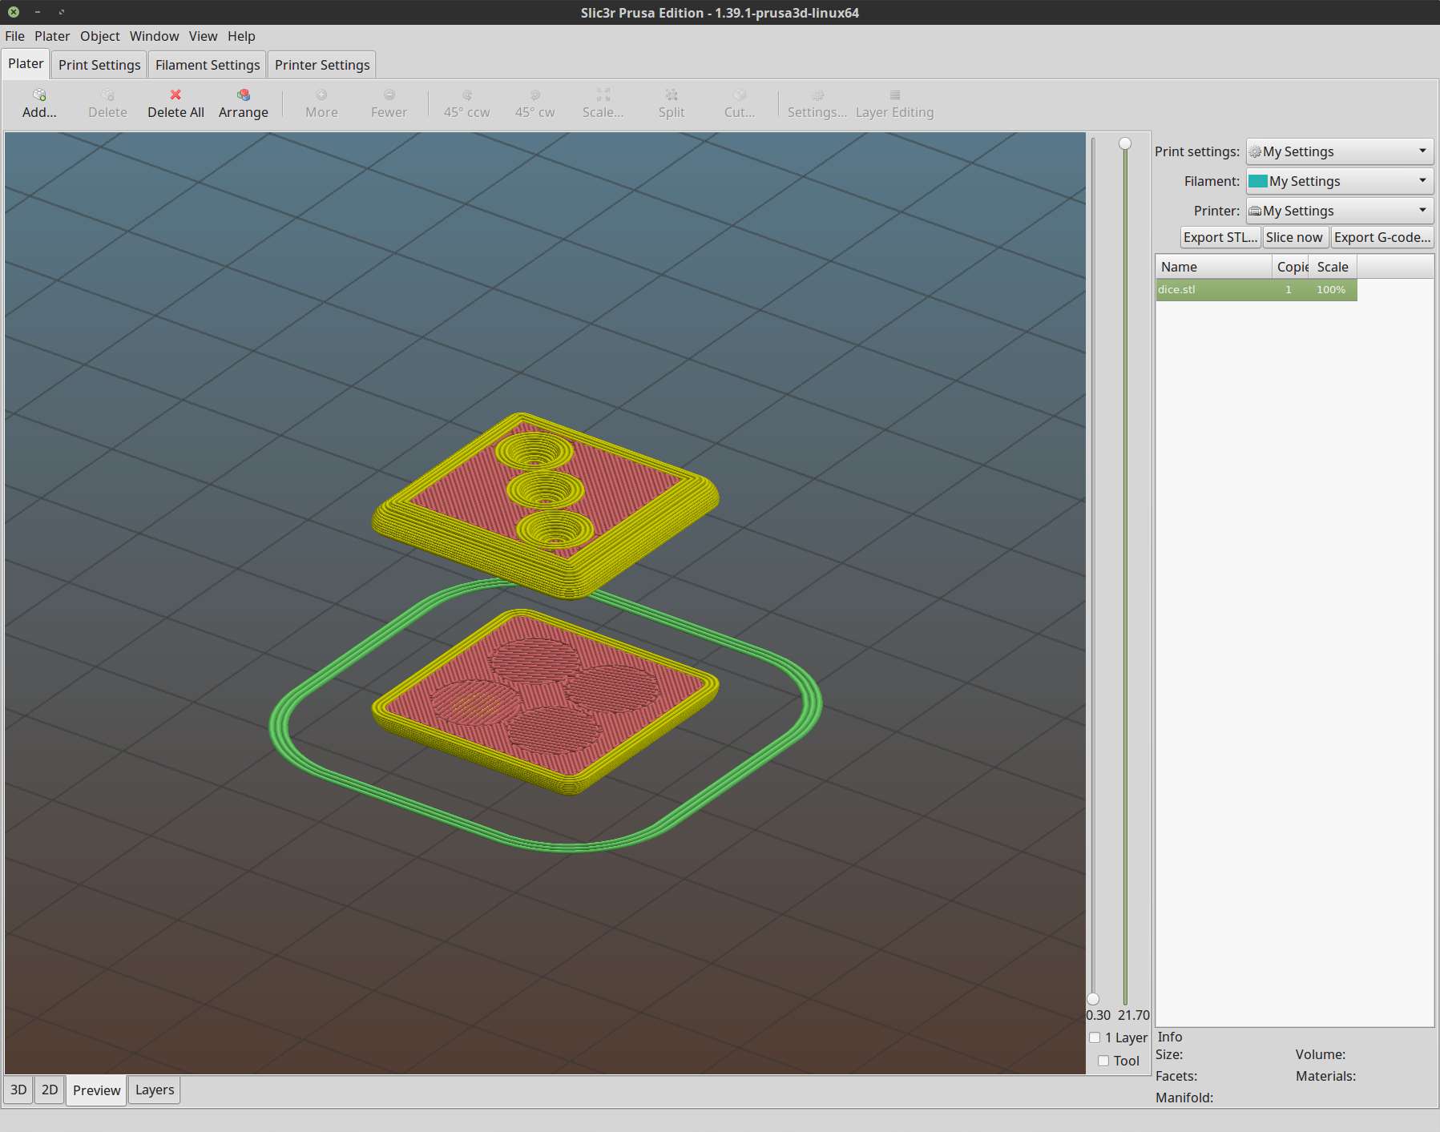Switch to the 3D view tab
The height and width of the screenshot is (1132, 1440).
(18, 1090)
